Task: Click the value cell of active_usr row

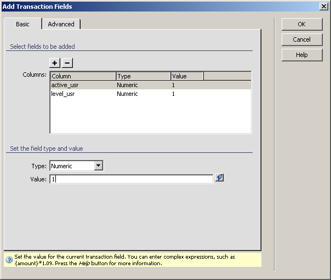Action: coord(174,85)
